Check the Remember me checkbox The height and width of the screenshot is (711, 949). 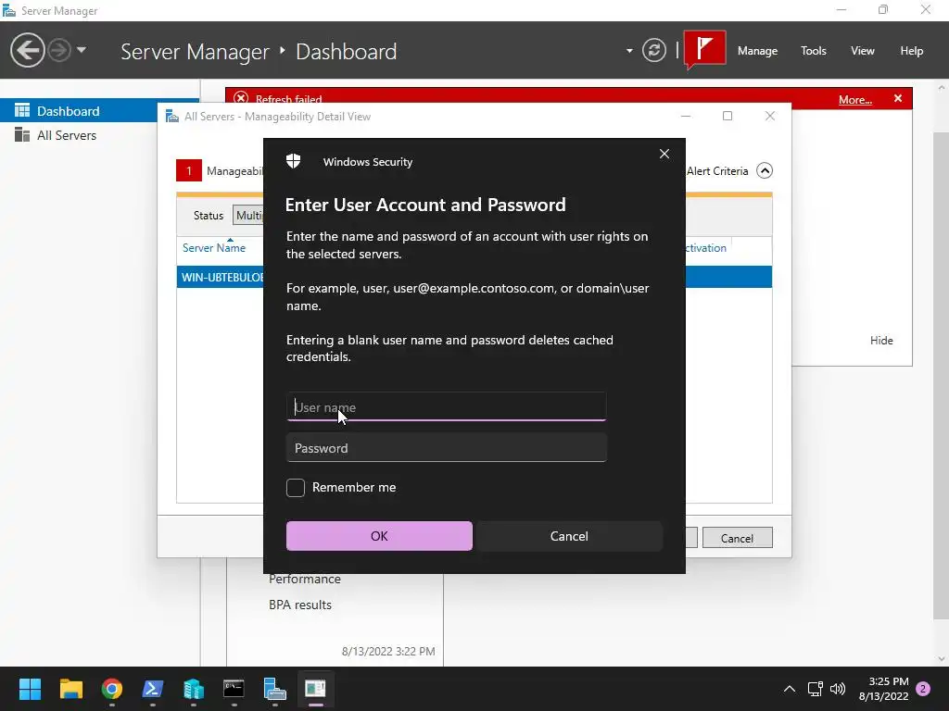click(x=296, y=487)
